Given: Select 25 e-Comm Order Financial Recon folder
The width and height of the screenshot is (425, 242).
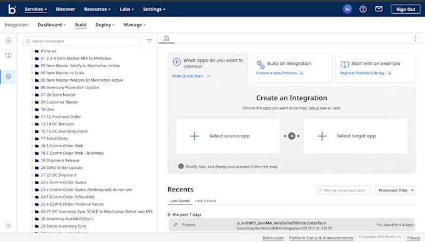Looking at the screenshot, I should pos(72,205).
